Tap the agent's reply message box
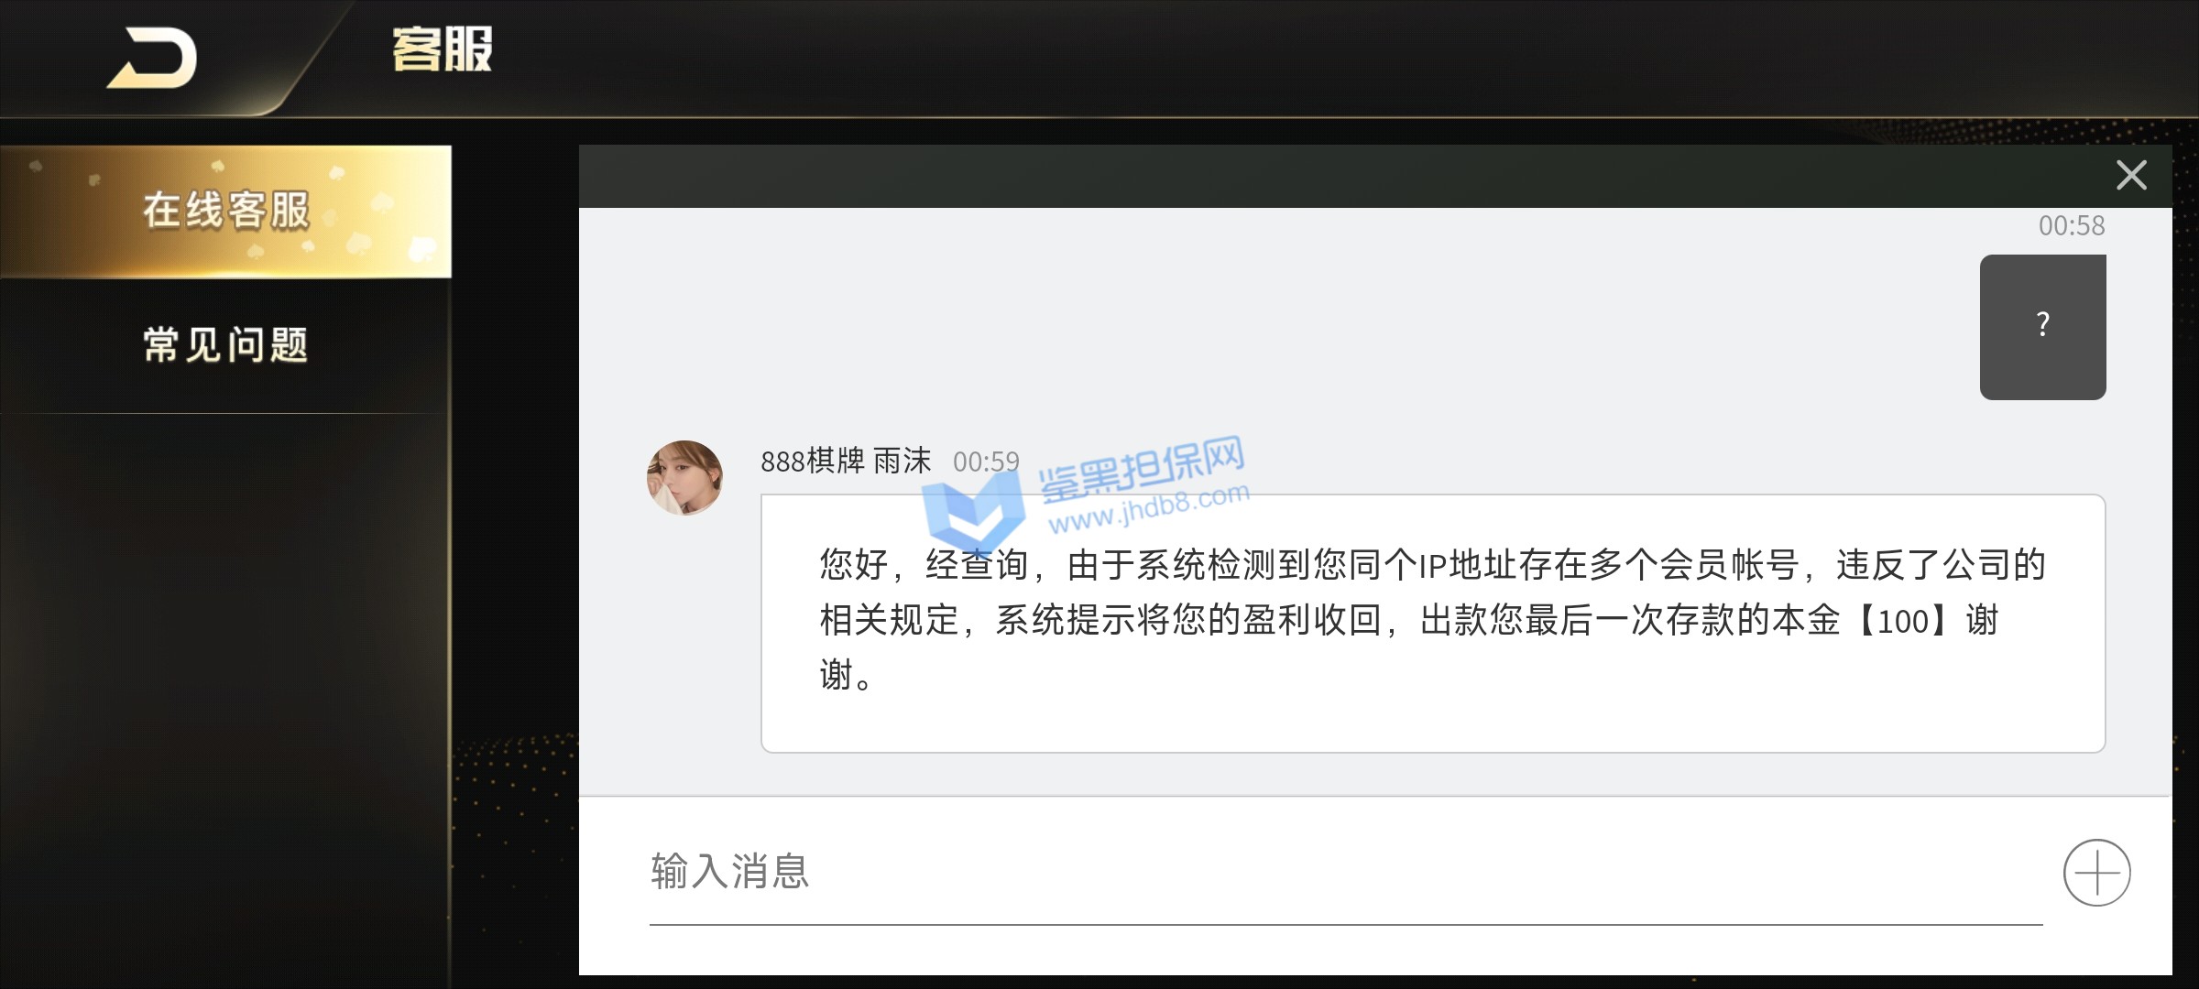Viewport: 2199px width, 989px height. pyautogui.click(x=1433, y=624)
